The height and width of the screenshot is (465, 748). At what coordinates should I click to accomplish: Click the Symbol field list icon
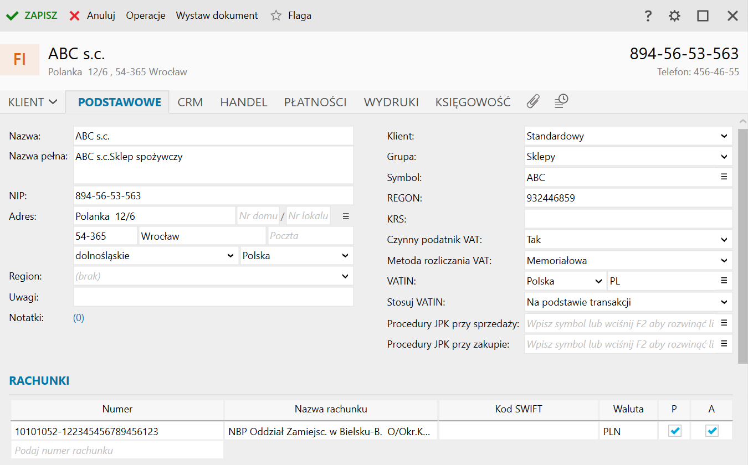[x=724, y=177]
